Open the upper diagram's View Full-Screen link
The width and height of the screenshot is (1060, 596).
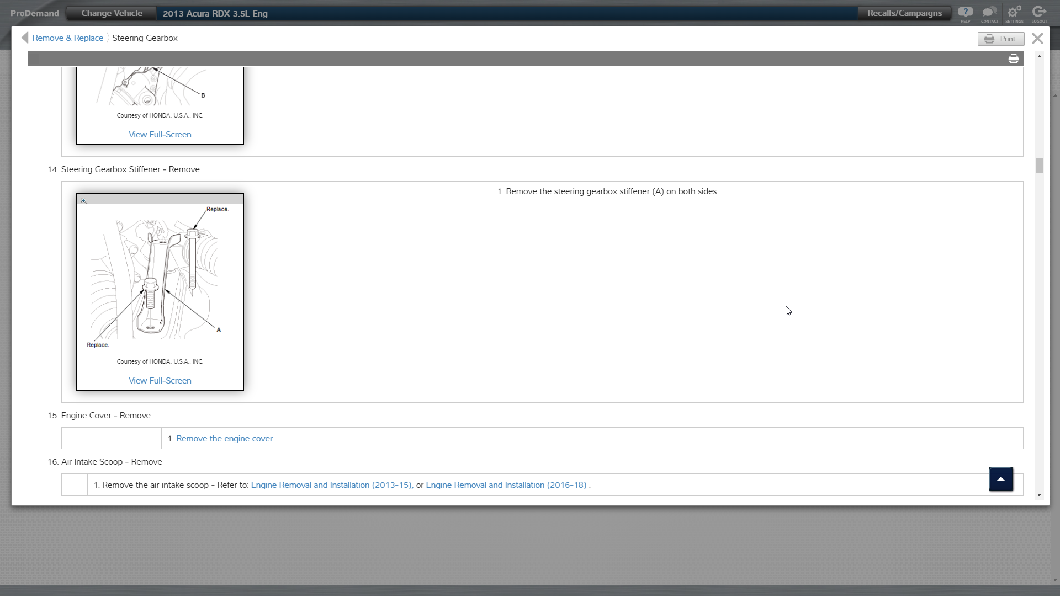[x=160, y=135]
